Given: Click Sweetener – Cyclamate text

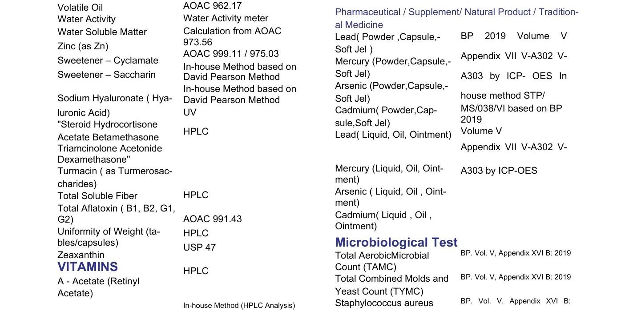Looking at the screenshot, I should pyautogui.click(x=108, y=60).
